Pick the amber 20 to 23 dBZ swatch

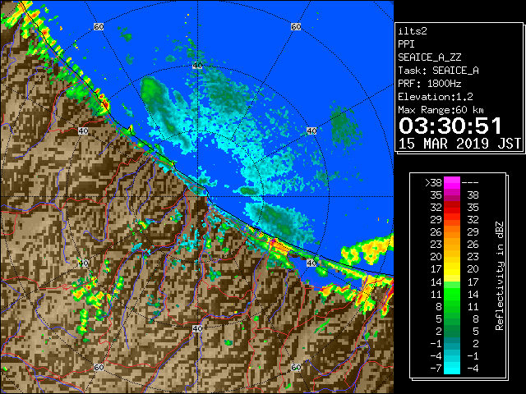452,257
